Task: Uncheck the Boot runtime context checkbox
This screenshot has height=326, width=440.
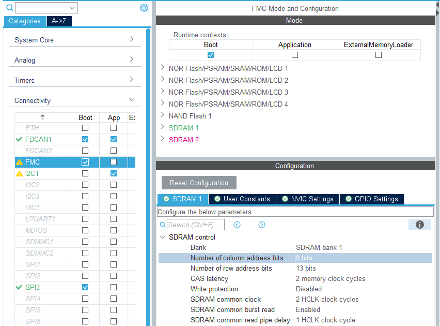Action: pyautogui.click(x=211, y=54)
